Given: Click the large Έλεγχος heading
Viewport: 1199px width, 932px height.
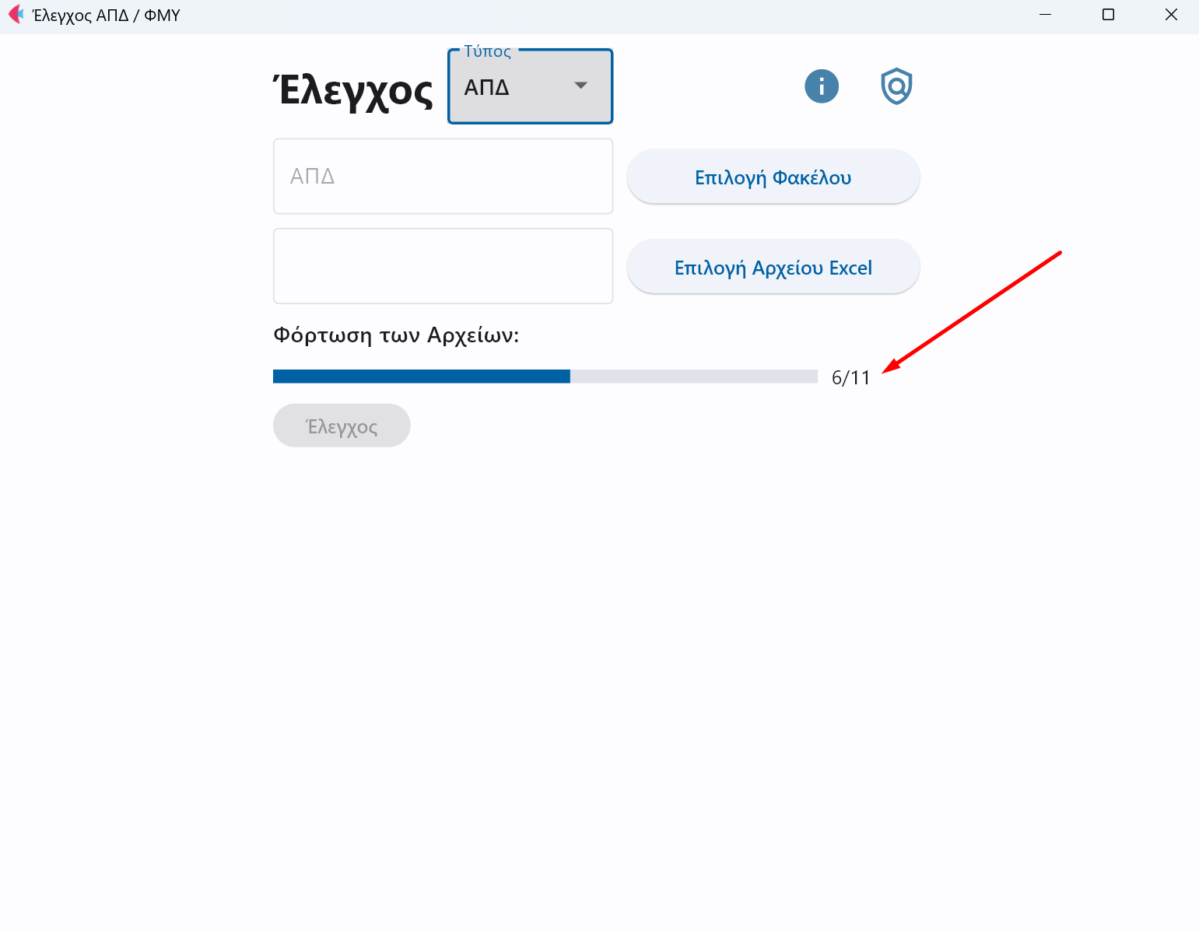Looking at the screenshot, I should [353, 90].
